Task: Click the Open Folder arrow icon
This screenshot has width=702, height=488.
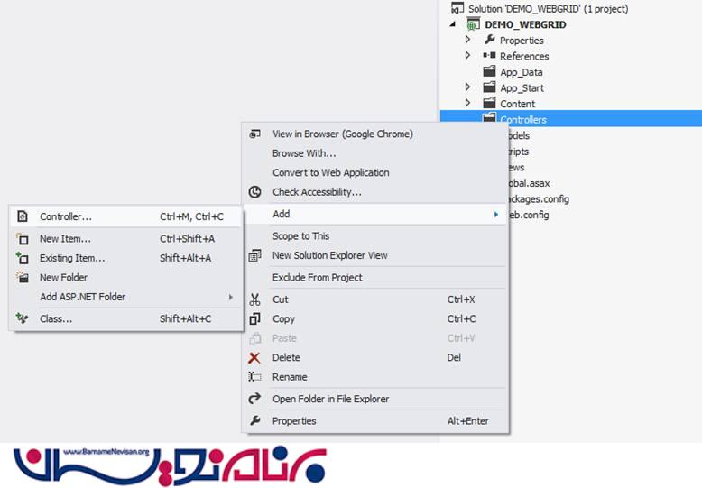Action: click(254, 399)
